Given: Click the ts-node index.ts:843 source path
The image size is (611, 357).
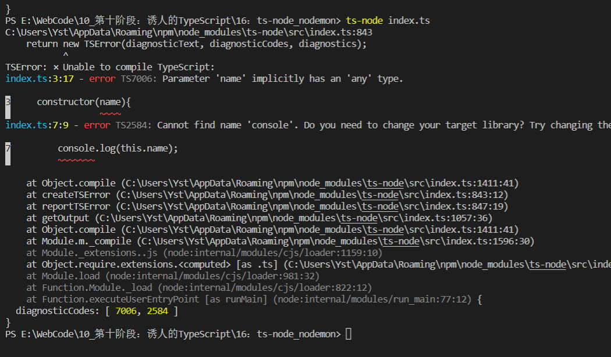Looking at the screenshot, I should [189, 33].
